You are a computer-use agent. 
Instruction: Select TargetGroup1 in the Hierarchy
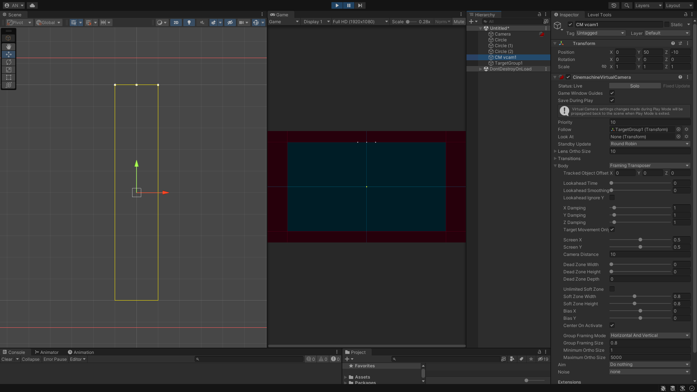[x=508, y=63]
